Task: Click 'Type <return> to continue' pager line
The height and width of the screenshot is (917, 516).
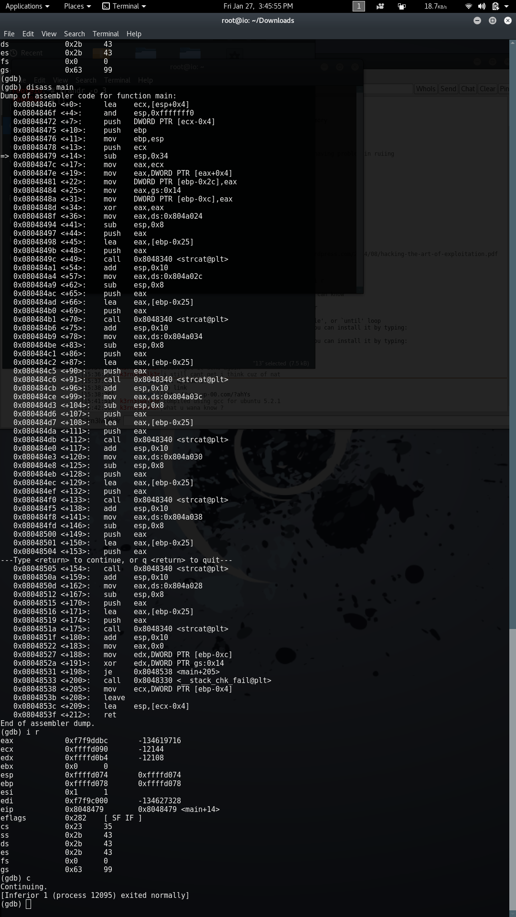Action: click(x=117, y=560)
